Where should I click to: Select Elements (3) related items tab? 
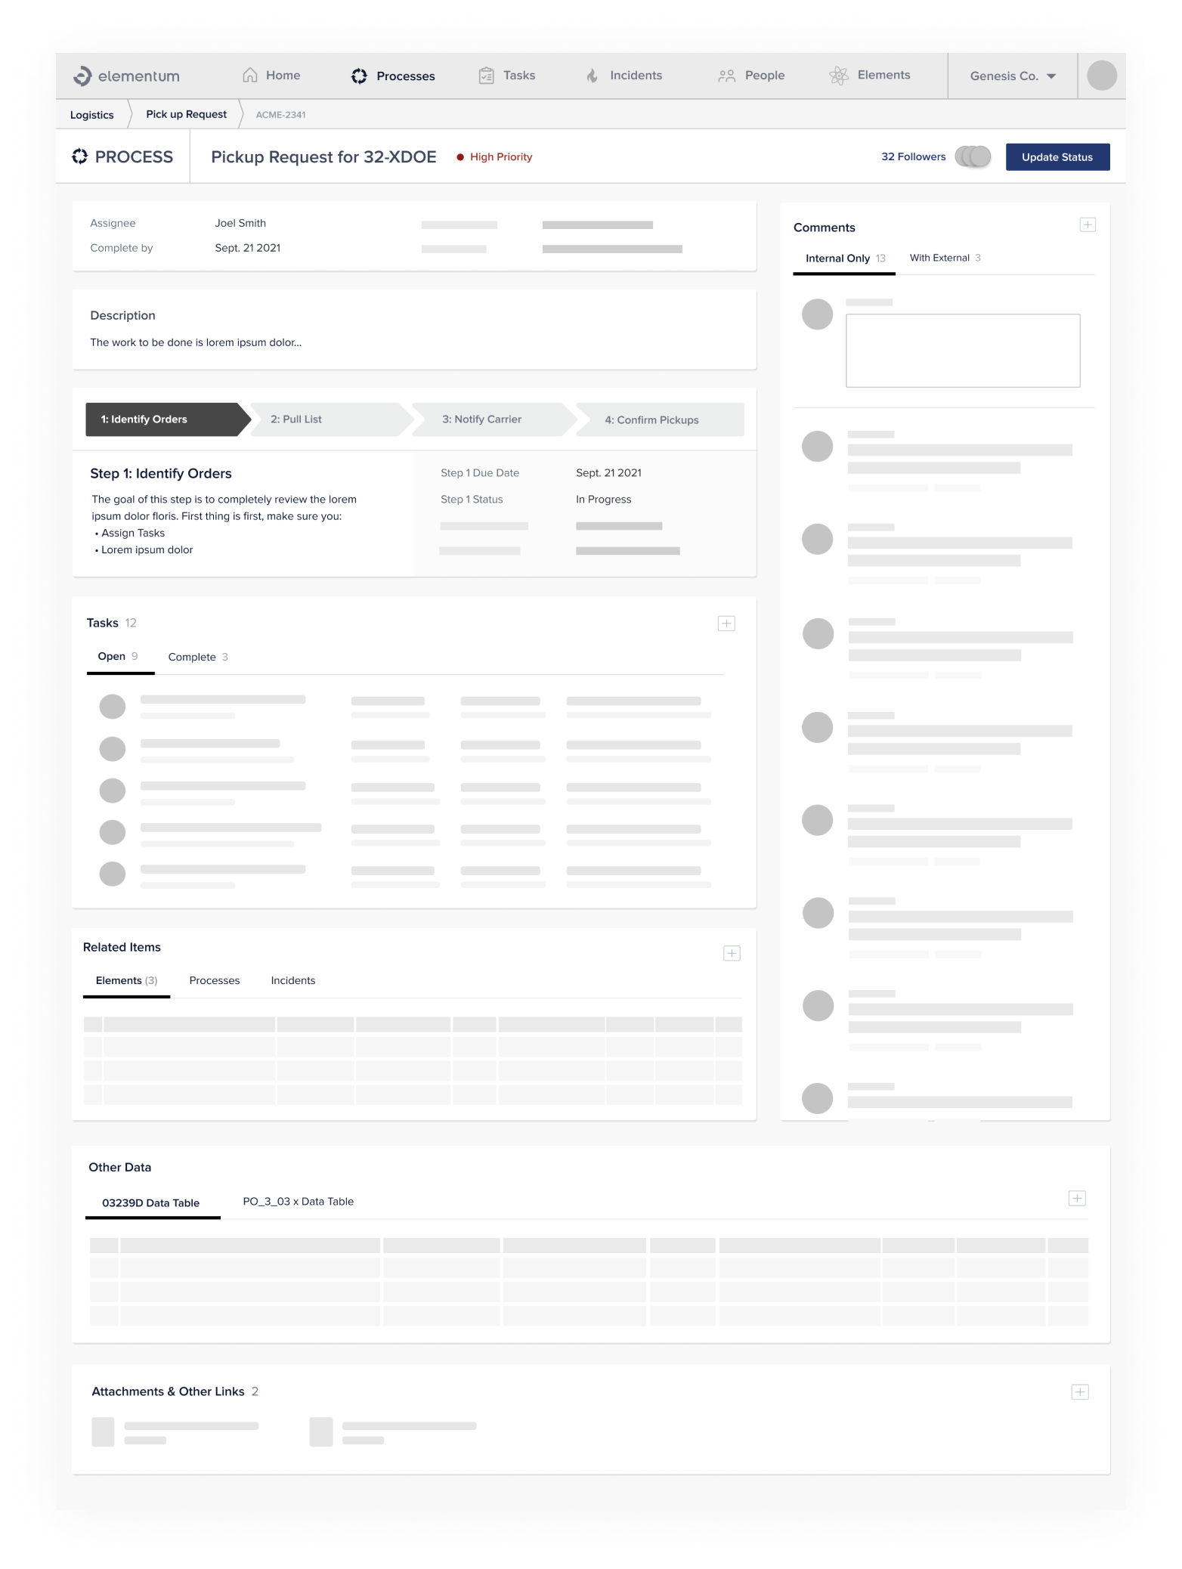[x=126, y=980]
